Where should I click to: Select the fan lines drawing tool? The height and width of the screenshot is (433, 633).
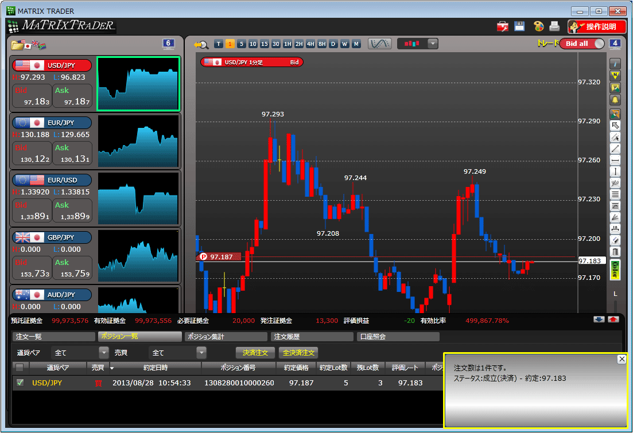tap(615, 218)
